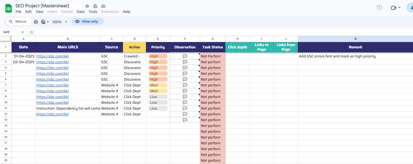
Task: Select the Links from Page header cell
Action: click(x=286, y=47)
